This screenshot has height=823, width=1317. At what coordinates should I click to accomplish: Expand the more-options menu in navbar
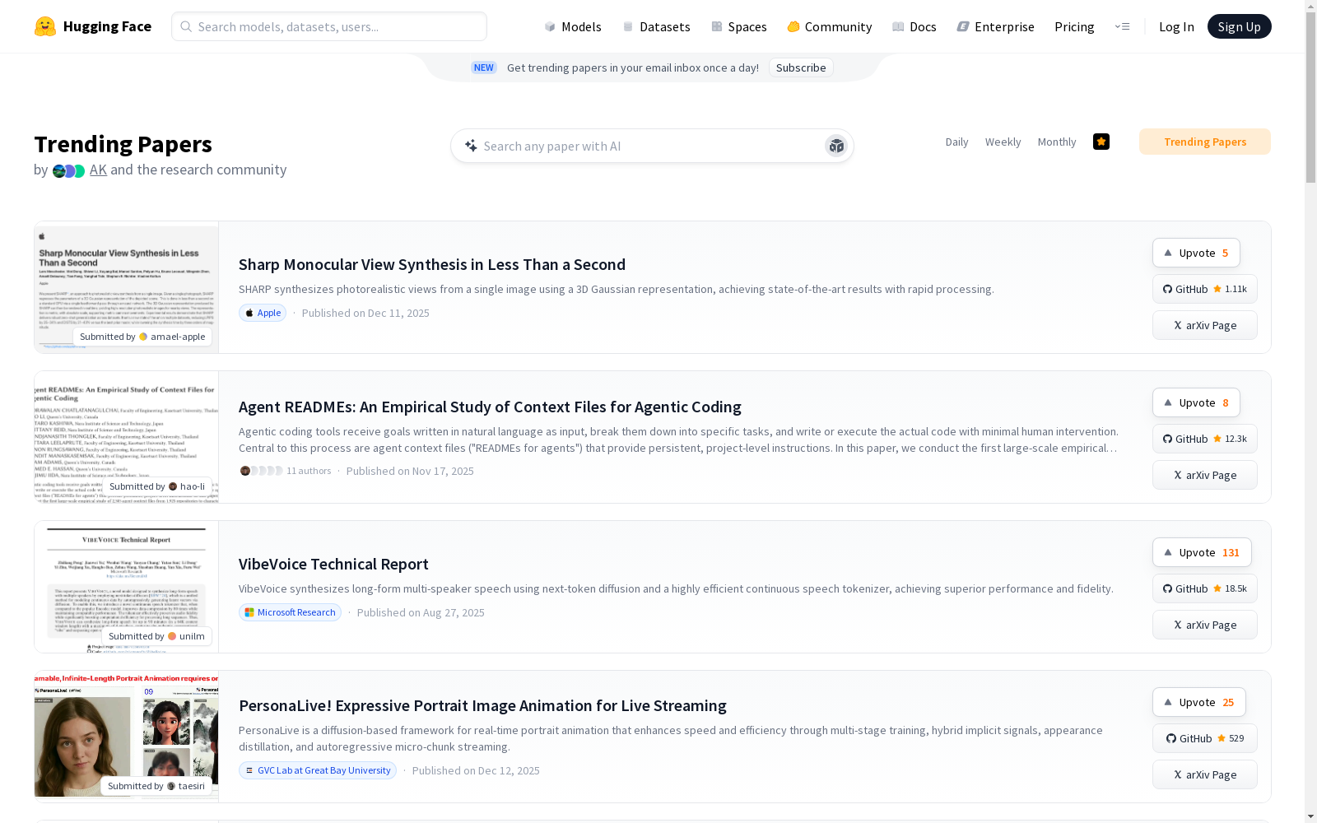pos(1122,26)
